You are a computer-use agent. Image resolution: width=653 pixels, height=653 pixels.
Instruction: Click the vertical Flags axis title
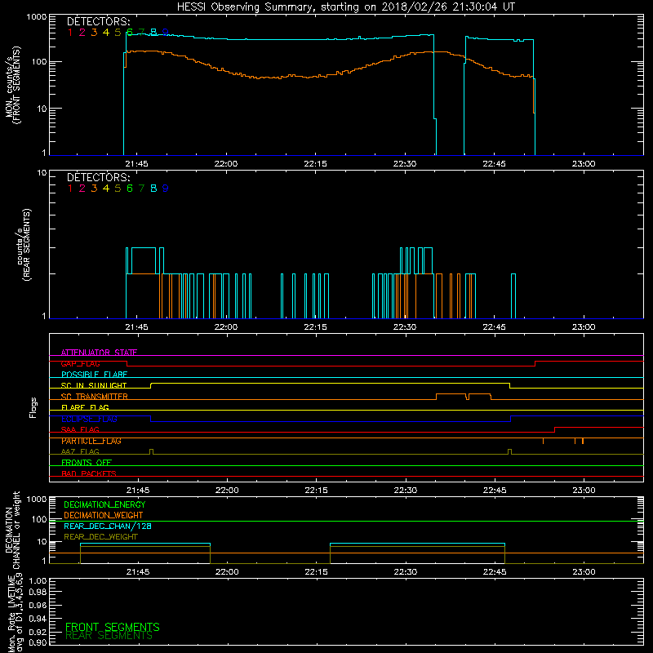tap(33, 407)
